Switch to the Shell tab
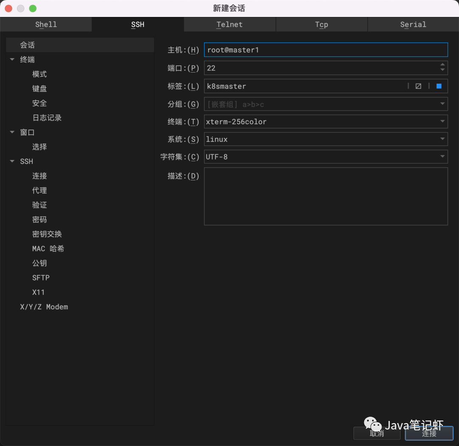 tap(46, 24)
